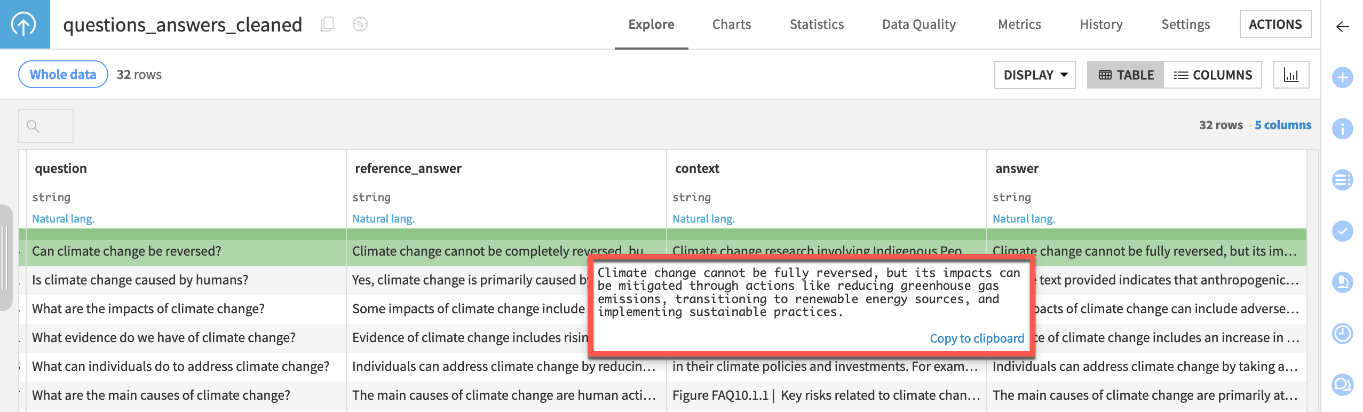The width and height of the screenshot is (1363, 412).
Task: Open the Metrics tab
Action: point(1019,25)
